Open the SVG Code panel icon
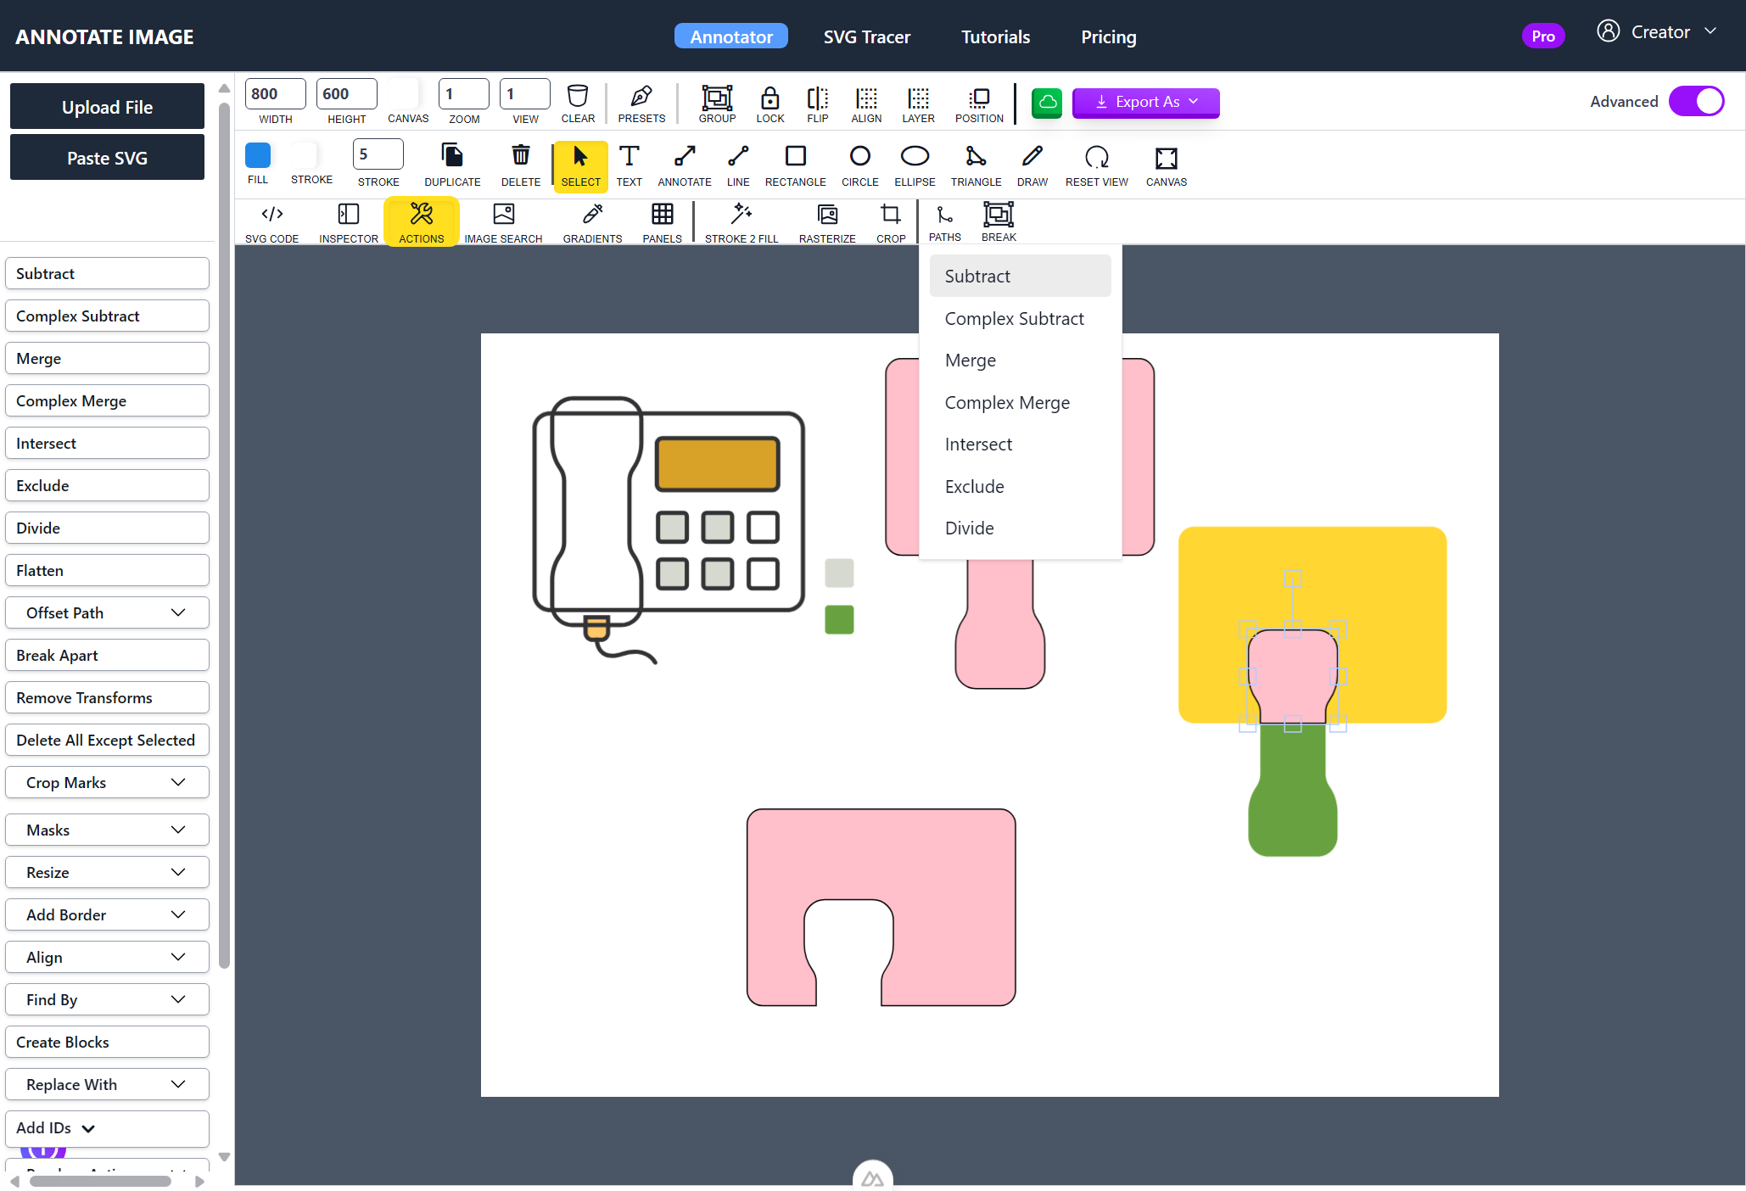The height and width of the screenshot is (1191, 1746). click(272, 214)
